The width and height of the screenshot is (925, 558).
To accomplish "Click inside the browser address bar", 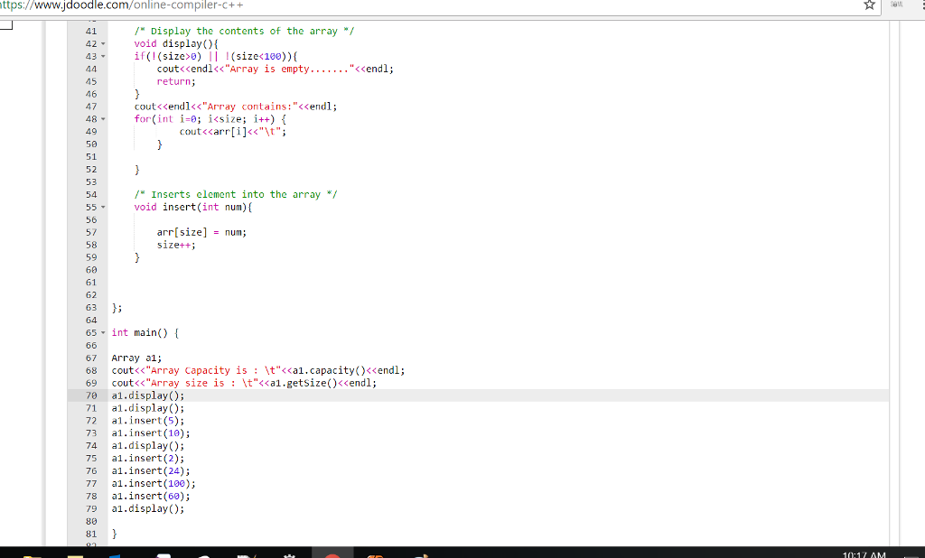I will (x=361, y=5).
